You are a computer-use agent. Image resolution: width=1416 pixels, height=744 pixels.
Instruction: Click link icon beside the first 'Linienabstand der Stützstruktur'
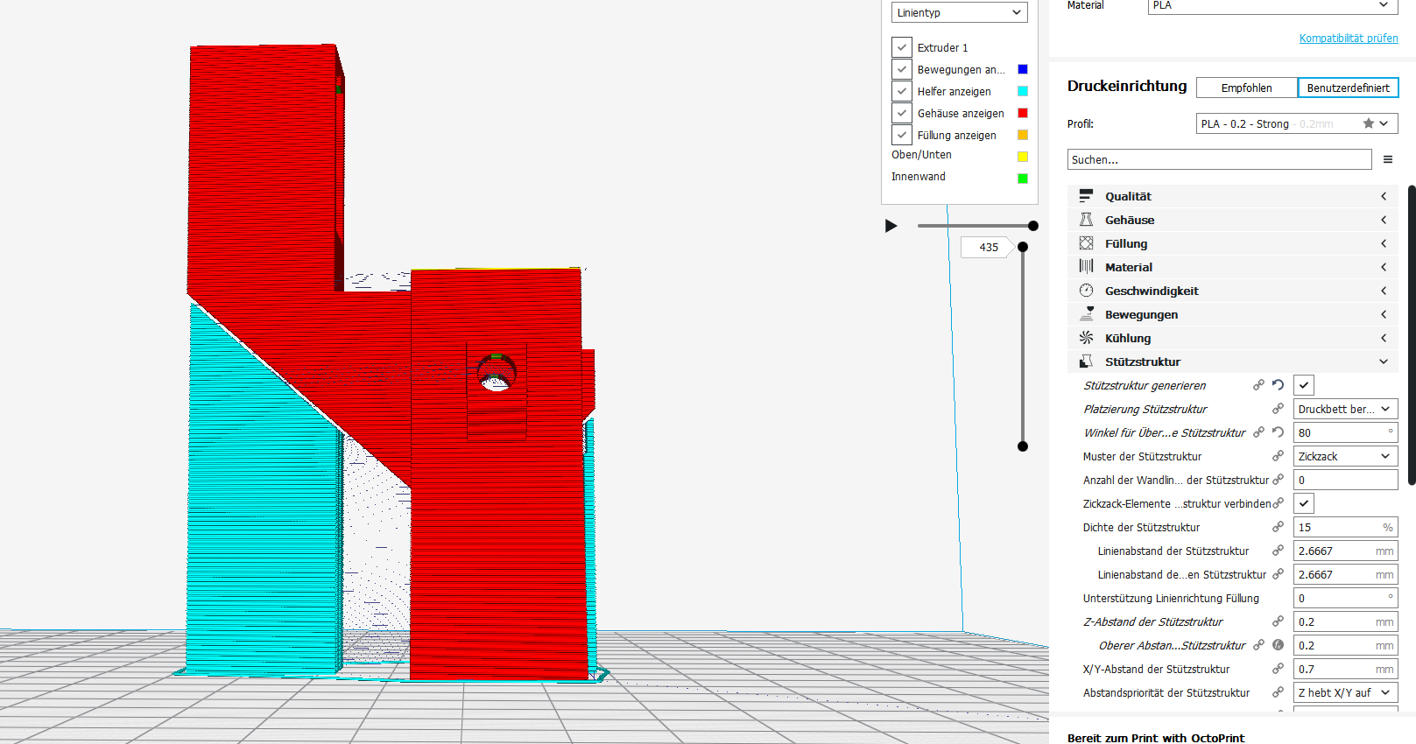tap(1279, 551)
